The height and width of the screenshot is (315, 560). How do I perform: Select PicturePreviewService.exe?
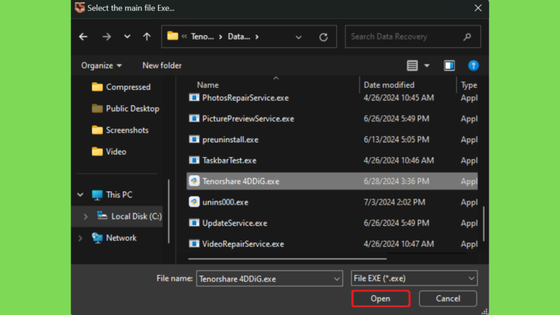coord(332,119)
